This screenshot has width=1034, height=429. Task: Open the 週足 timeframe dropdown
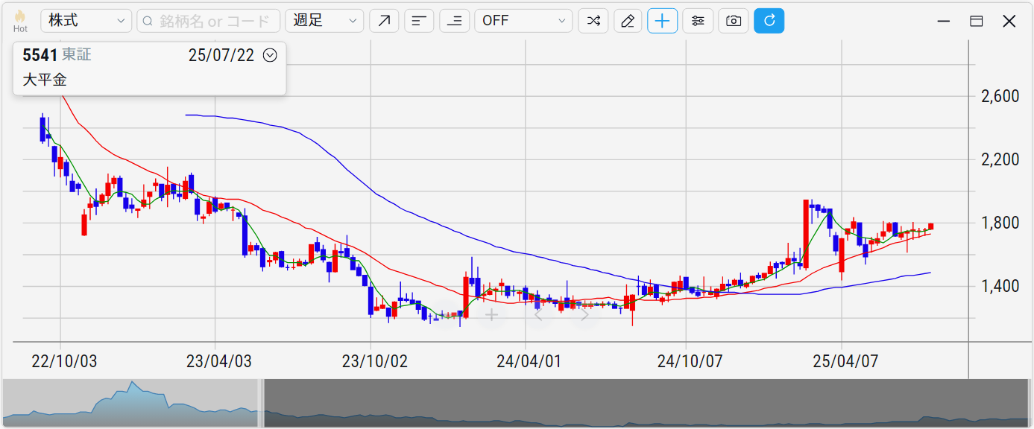(324, 21)
